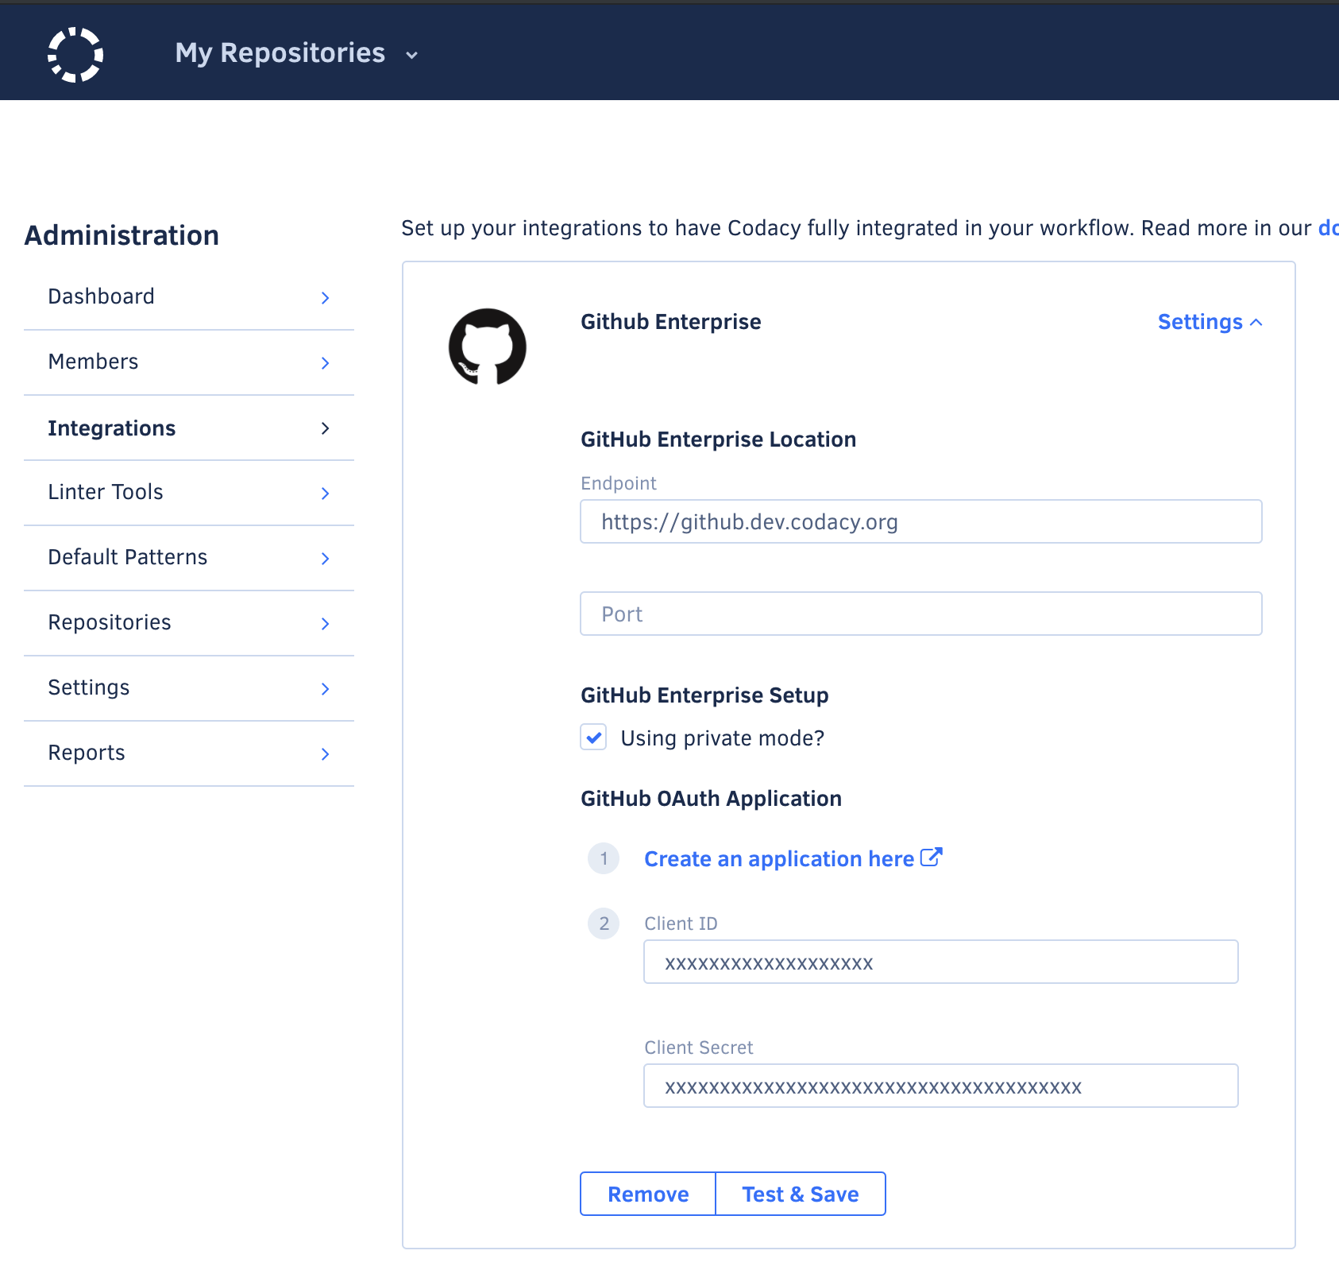Click external link icon beside Create an application
The width and height of the screenshot is (1339, 1270).
click(x=931, y=858)
